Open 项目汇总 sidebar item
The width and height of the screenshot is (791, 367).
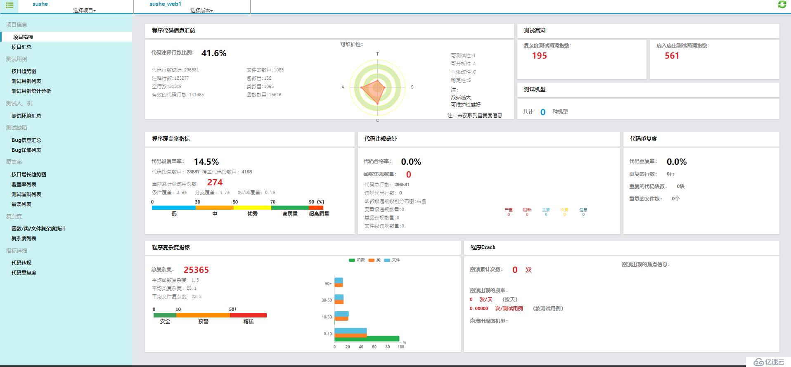pos(21,47)
